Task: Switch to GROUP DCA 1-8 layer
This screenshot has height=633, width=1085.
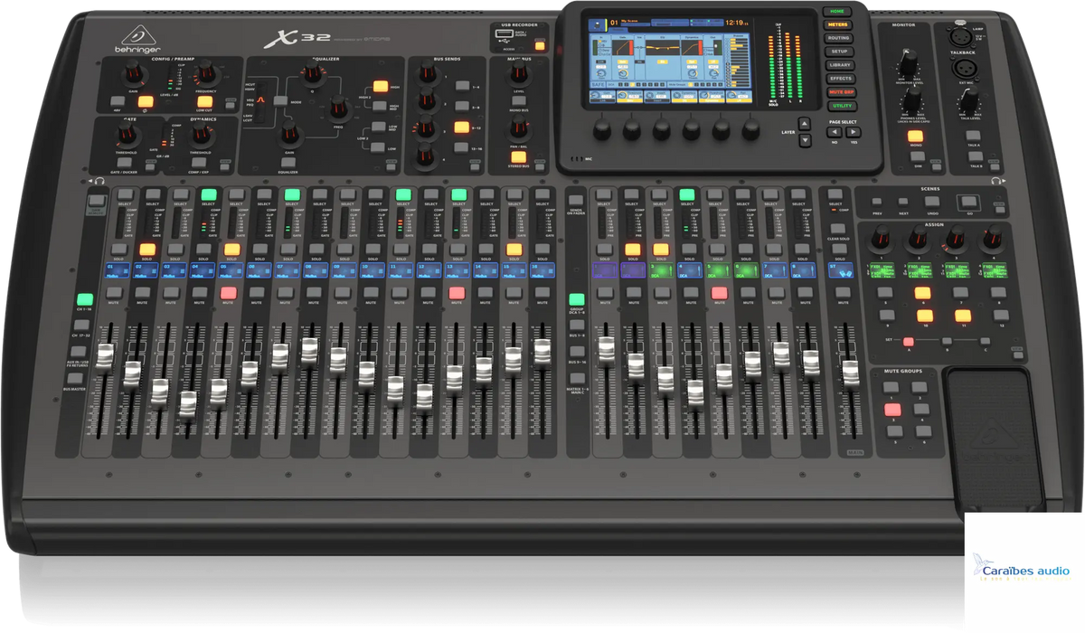Action: (576, 299)
